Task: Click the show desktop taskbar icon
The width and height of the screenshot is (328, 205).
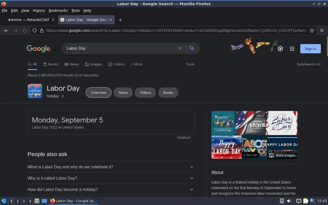Action: pyautogui.click(x=44, y=201)
